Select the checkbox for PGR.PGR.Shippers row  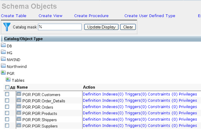tap(7, 119)
